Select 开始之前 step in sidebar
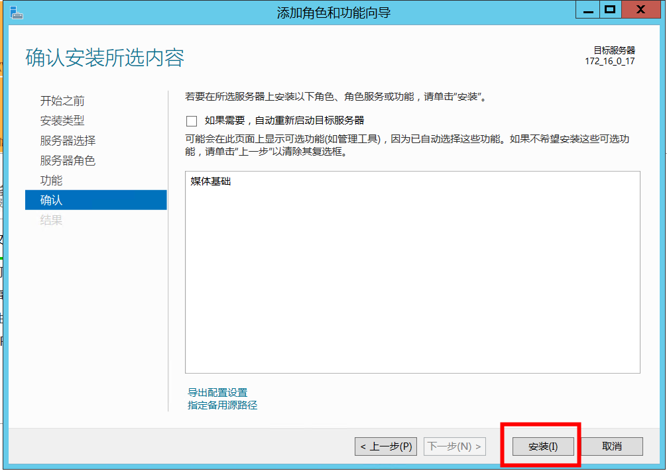This screenshot has width=667, height=471. (62, 101)
